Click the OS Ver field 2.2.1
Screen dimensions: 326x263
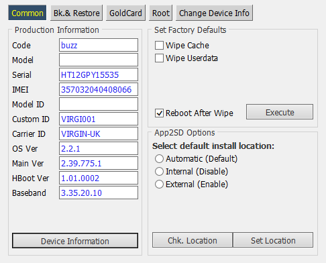[99, 148]
